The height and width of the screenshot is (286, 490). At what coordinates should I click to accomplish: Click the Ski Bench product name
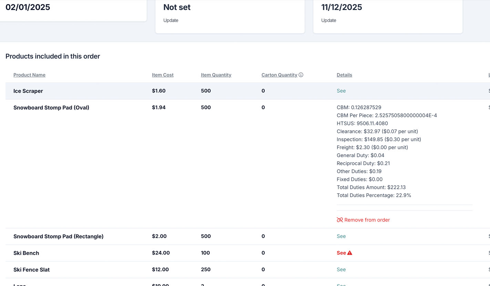[x=26, y=253]
